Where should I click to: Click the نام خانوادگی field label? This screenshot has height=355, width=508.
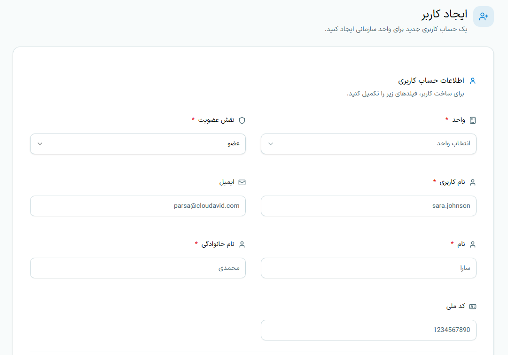pyautogui.click(x=218, y=244)
